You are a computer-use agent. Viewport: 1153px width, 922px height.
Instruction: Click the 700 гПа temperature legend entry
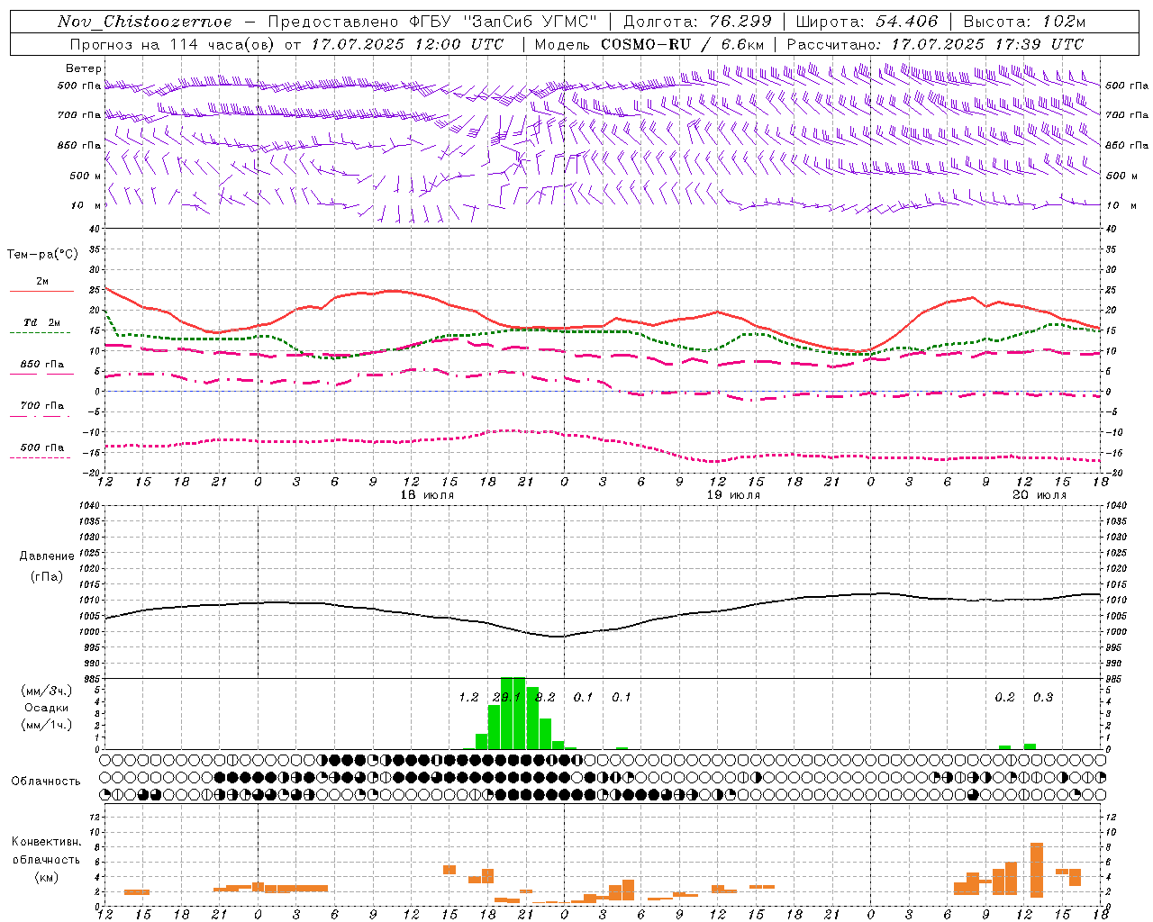(x=41, y=409)
